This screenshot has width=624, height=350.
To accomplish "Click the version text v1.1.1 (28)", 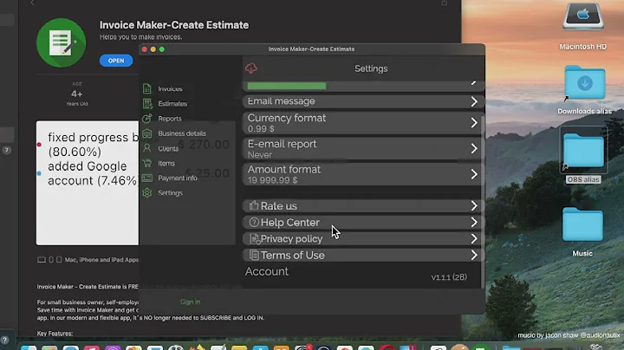I will coord(449,277).
